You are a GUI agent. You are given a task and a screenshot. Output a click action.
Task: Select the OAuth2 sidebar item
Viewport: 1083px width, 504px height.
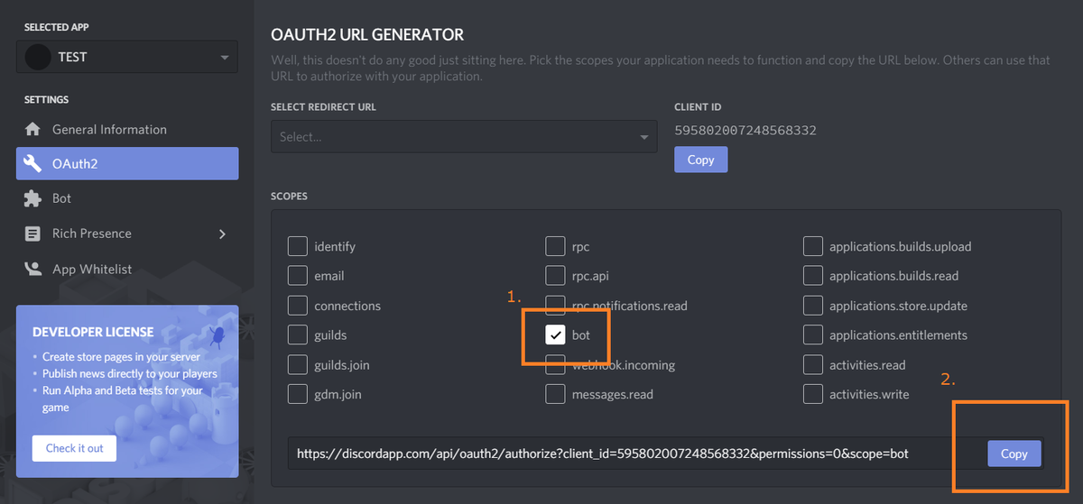[x=127, y=163]
